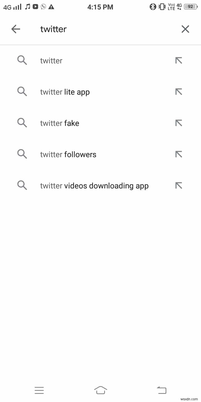Tap the home navigation icon
Screen dimensions: 201x402
pos(100,390)
